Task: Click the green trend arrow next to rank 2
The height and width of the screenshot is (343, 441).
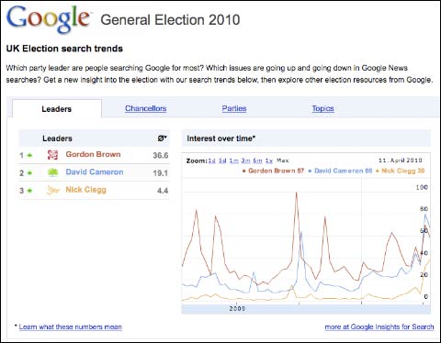Action: (x=29, y=173)
